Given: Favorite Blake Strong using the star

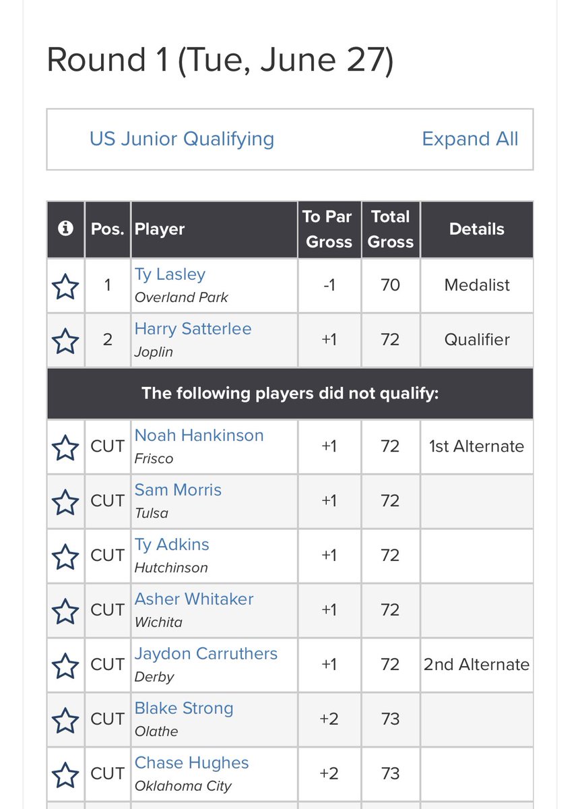Looking at the screenshot, I should click(65, 721).
